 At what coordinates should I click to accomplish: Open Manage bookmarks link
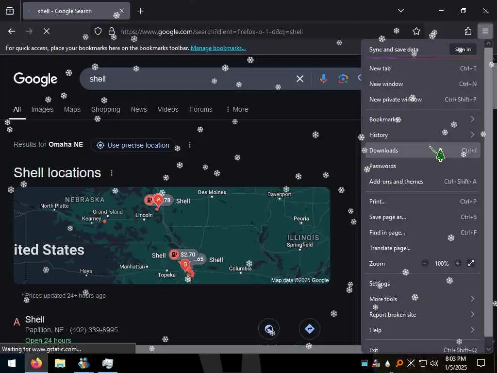218,48
